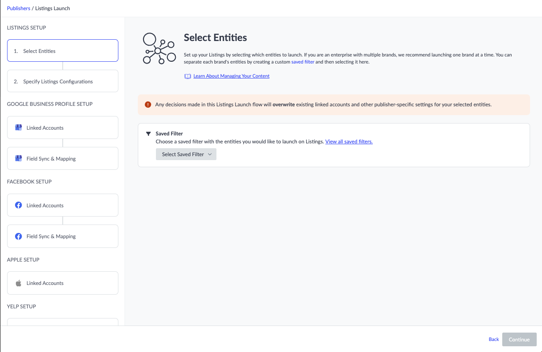The width and height of the screenshot is (542, 352).
Task: Click the Continue button
Action: pyautogui.click(x=519, y=339)
